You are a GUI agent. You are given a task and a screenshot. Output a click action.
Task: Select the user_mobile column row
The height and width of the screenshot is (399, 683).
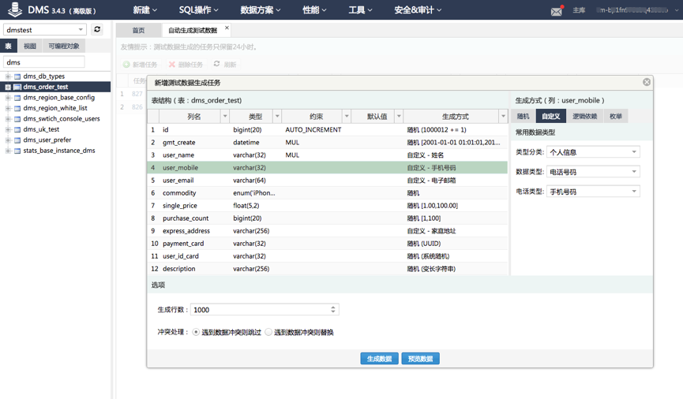328,167
